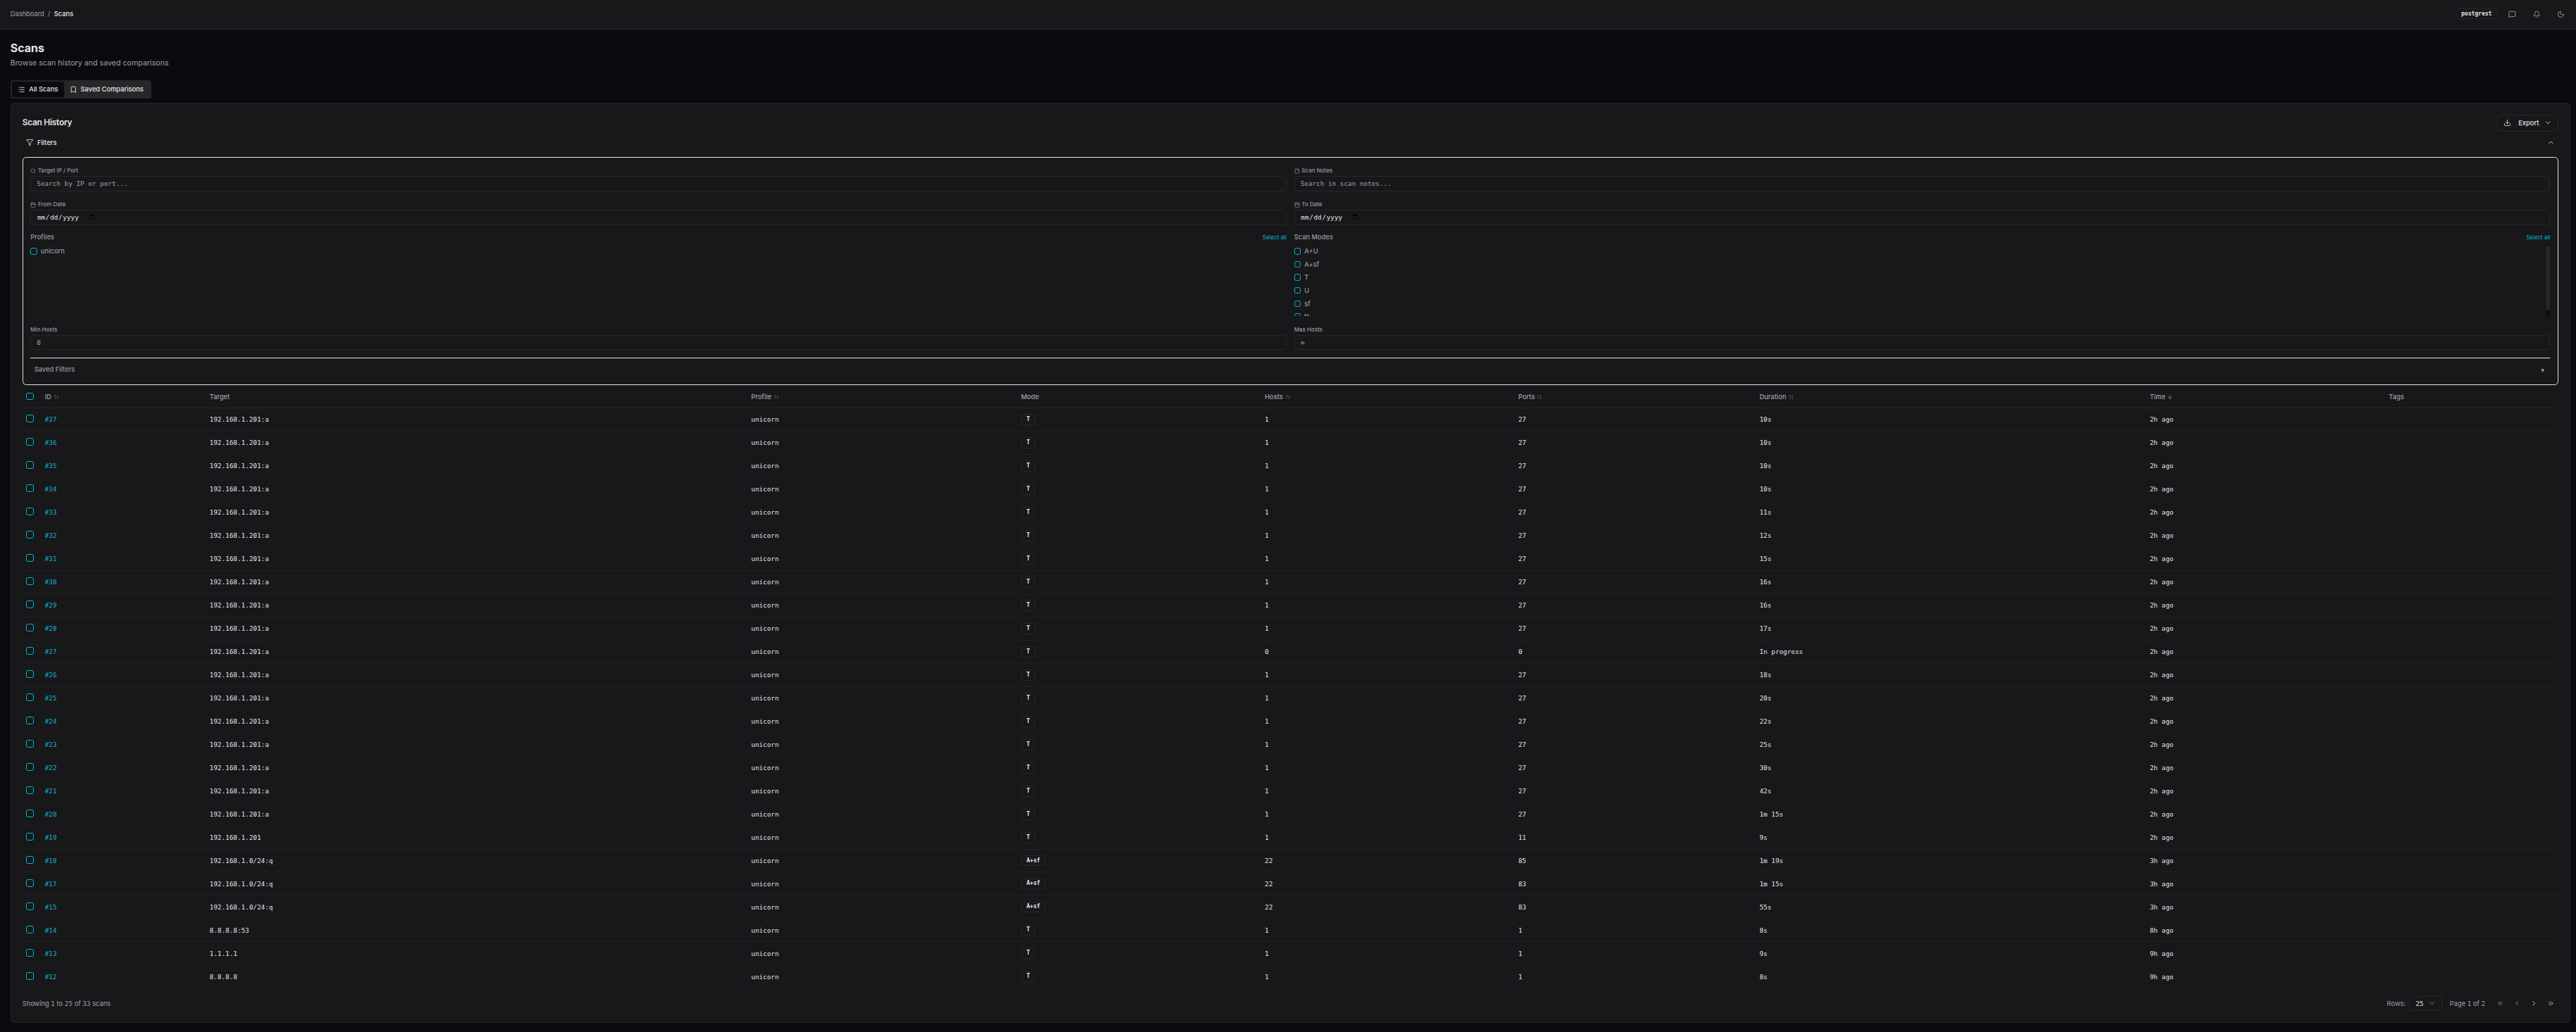Image resolution: width=2576 pixels, height=1032 pixels.
Task: Switch to Saved Comparisons tab
Action: (x=107, y=89)
